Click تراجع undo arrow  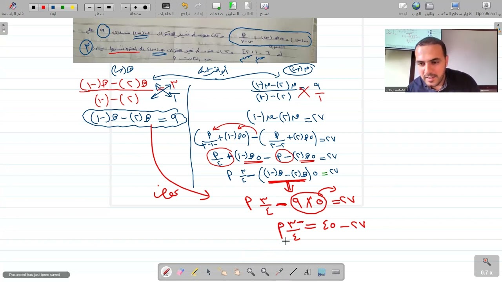pyautogui.click(x=185, y=9)
